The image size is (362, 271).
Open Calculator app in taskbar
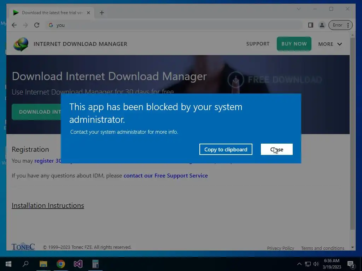95,264
